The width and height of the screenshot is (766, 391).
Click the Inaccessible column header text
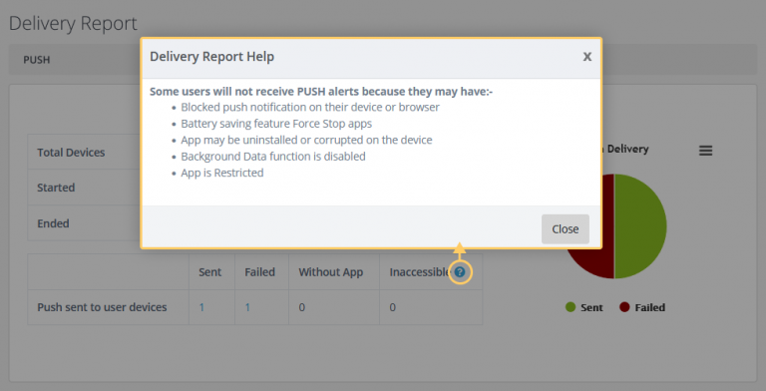point(420,272)
